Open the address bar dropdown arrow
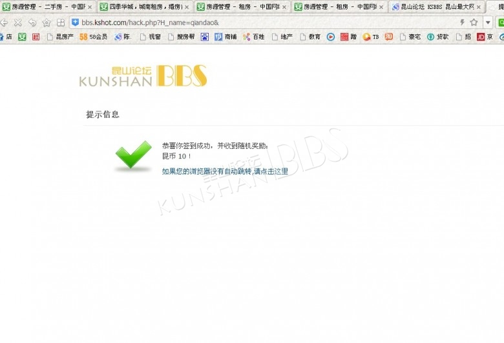 pyautogui.click(x=488, y=23)
